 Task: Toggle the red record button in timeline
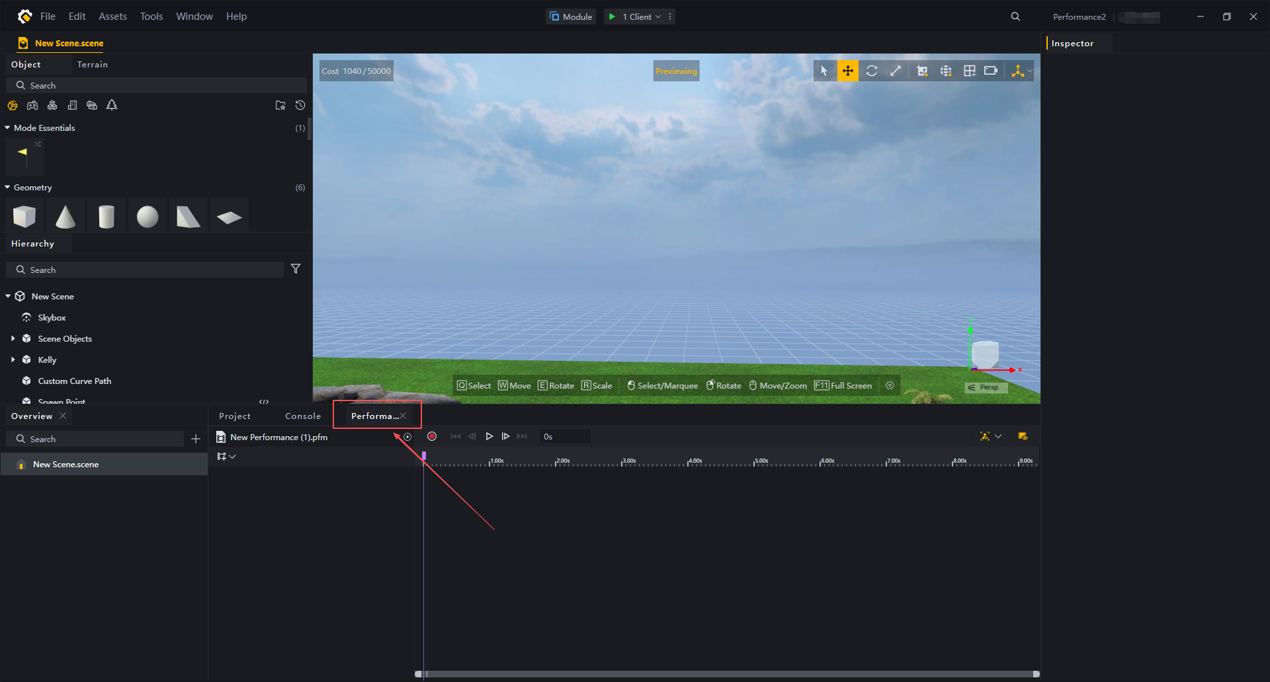(432, 436)
